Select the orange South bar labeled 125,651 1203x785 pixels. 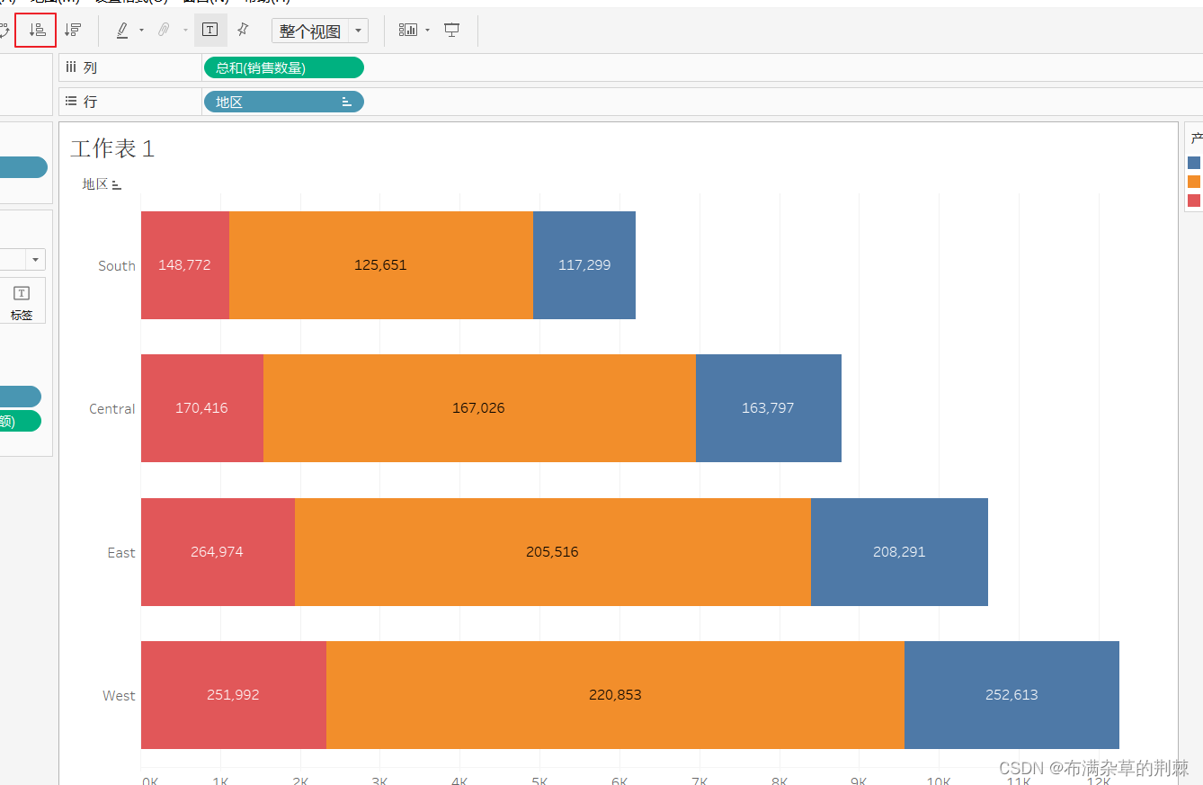tap(381, 265)
